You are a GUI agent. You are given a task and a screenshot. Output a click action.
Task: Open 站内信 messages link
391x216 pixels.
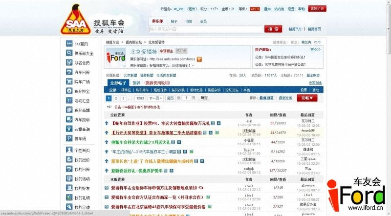(x=279, y=9)
